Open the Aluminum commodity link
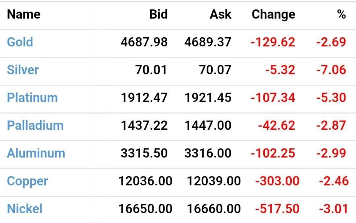The width and height of the screenshot is (356, 223). (36, 153)
